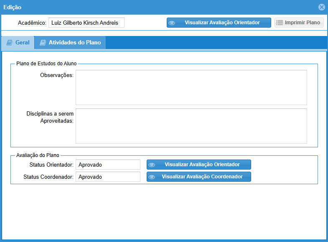Click into Disciplinas a serem Aproveitadas text area
The height and width of the screenshot is (242, 328).
coord(191,126)
